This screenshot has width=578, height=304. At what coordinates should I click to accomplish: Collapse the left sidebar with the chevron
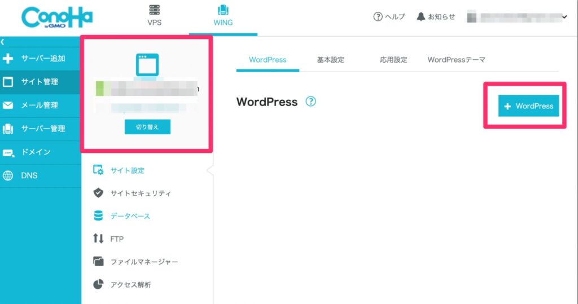pos(3,42)
